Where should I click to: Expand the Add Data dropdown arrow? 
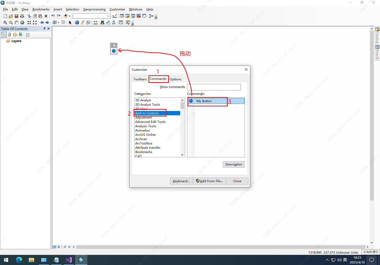[70, 16]
